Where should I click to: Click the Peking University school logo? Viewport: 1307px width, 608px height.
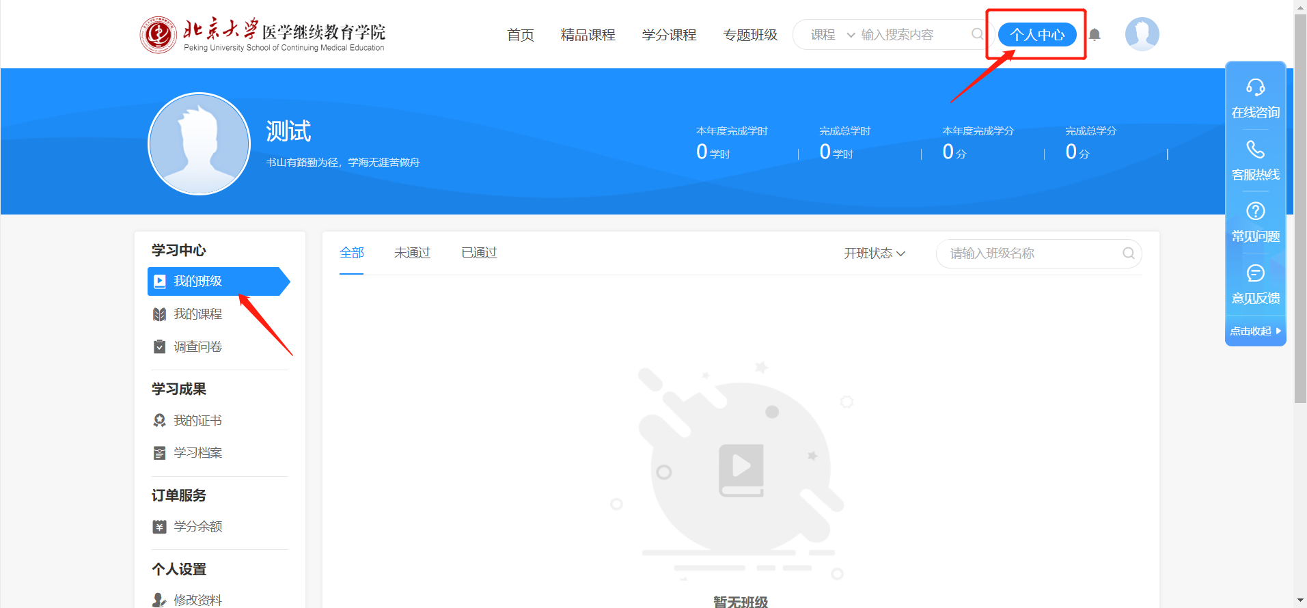tap(263, 35)
